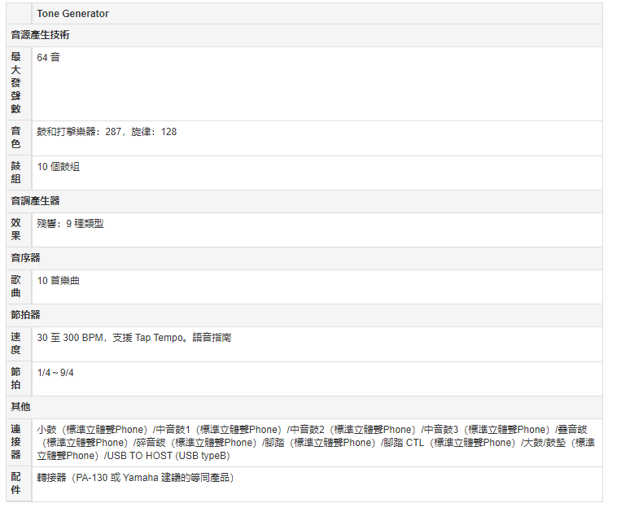Select the 64 音 polyphony value
This screenshot has height=512, width=617.
[x=48, y=58]
